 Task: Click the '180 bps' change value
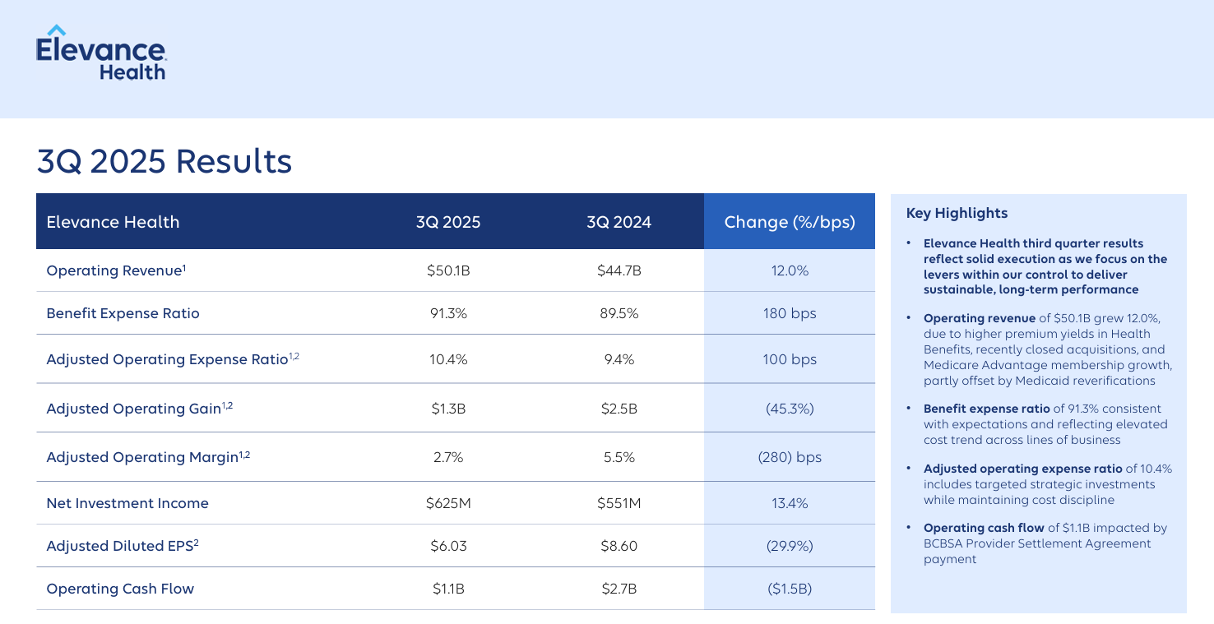coord(790,313)
